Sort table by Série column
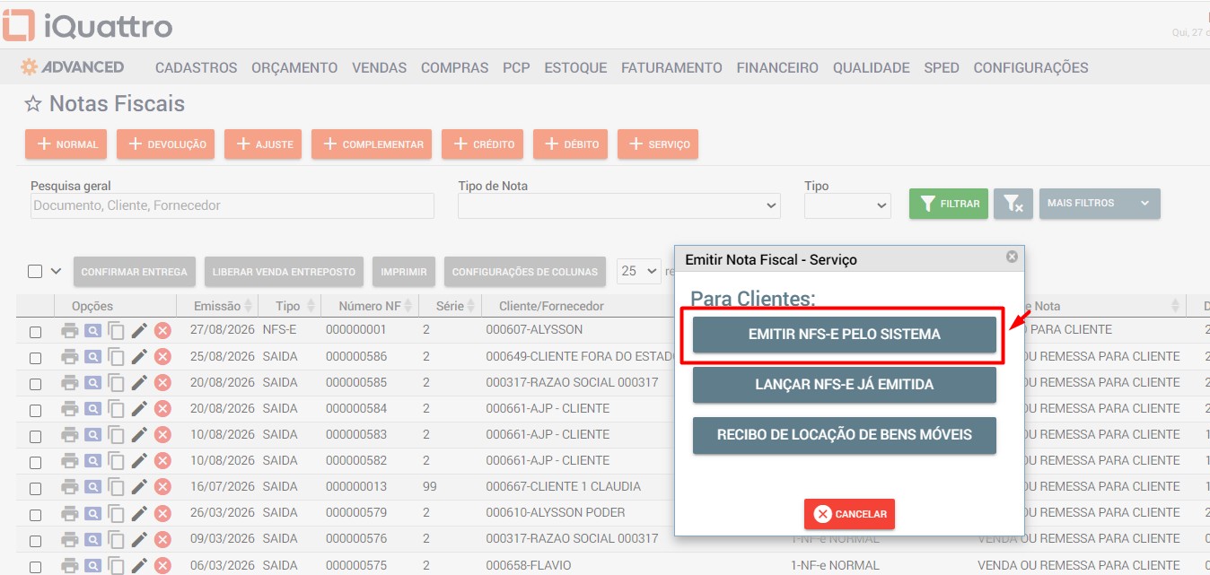1210x575 pixels. tap(450, 306)
